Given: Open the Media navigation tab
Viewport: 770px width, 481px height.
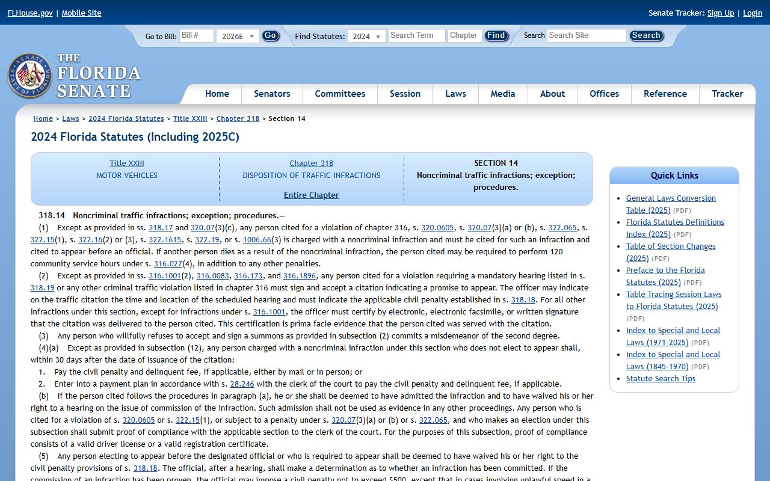Looking at the screenshot, I should point(503,94).
